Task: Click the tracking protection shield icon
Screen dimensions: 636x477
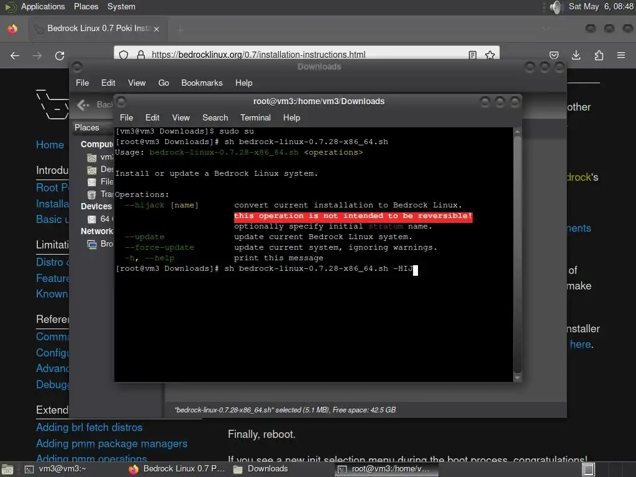Action: (x=124, y=55)
